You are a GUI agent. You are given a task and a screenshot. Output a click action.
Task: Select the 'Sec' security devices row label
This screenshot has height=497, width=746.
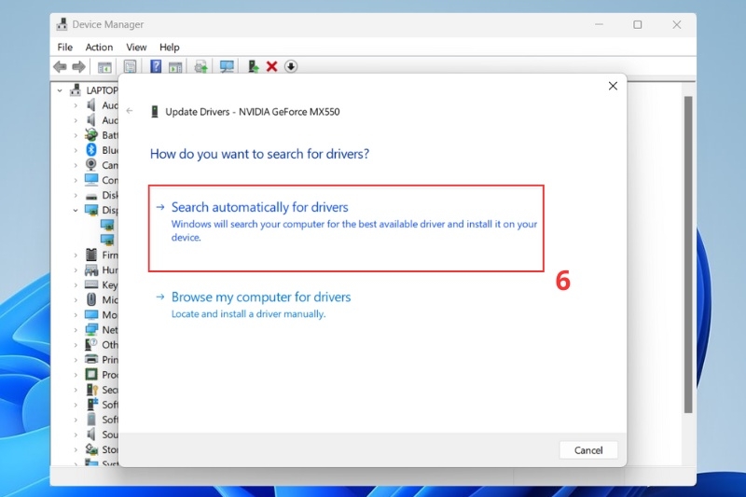pyautogui.click(x=110, y=390)
